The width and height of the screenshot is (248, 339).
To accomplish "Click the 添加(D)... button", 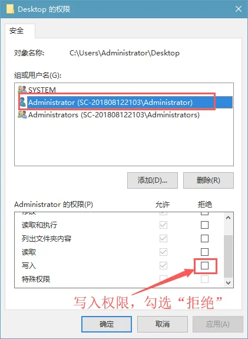I will pyautogui.click(x=153, y=180).
